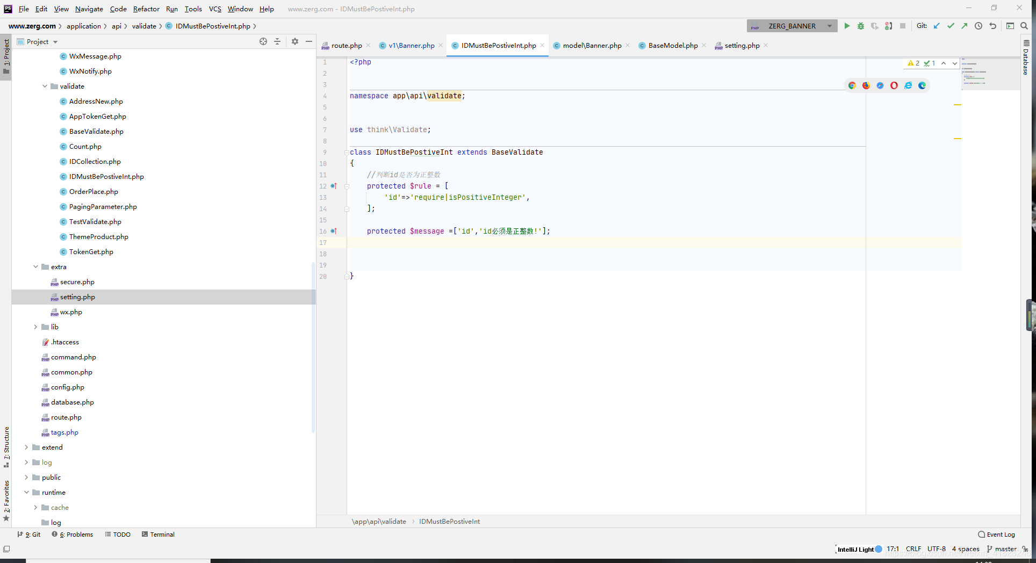Viewport: 1036px width, 563px height.
Task: Hide the Project tool window
Action: tap(309, 41)
